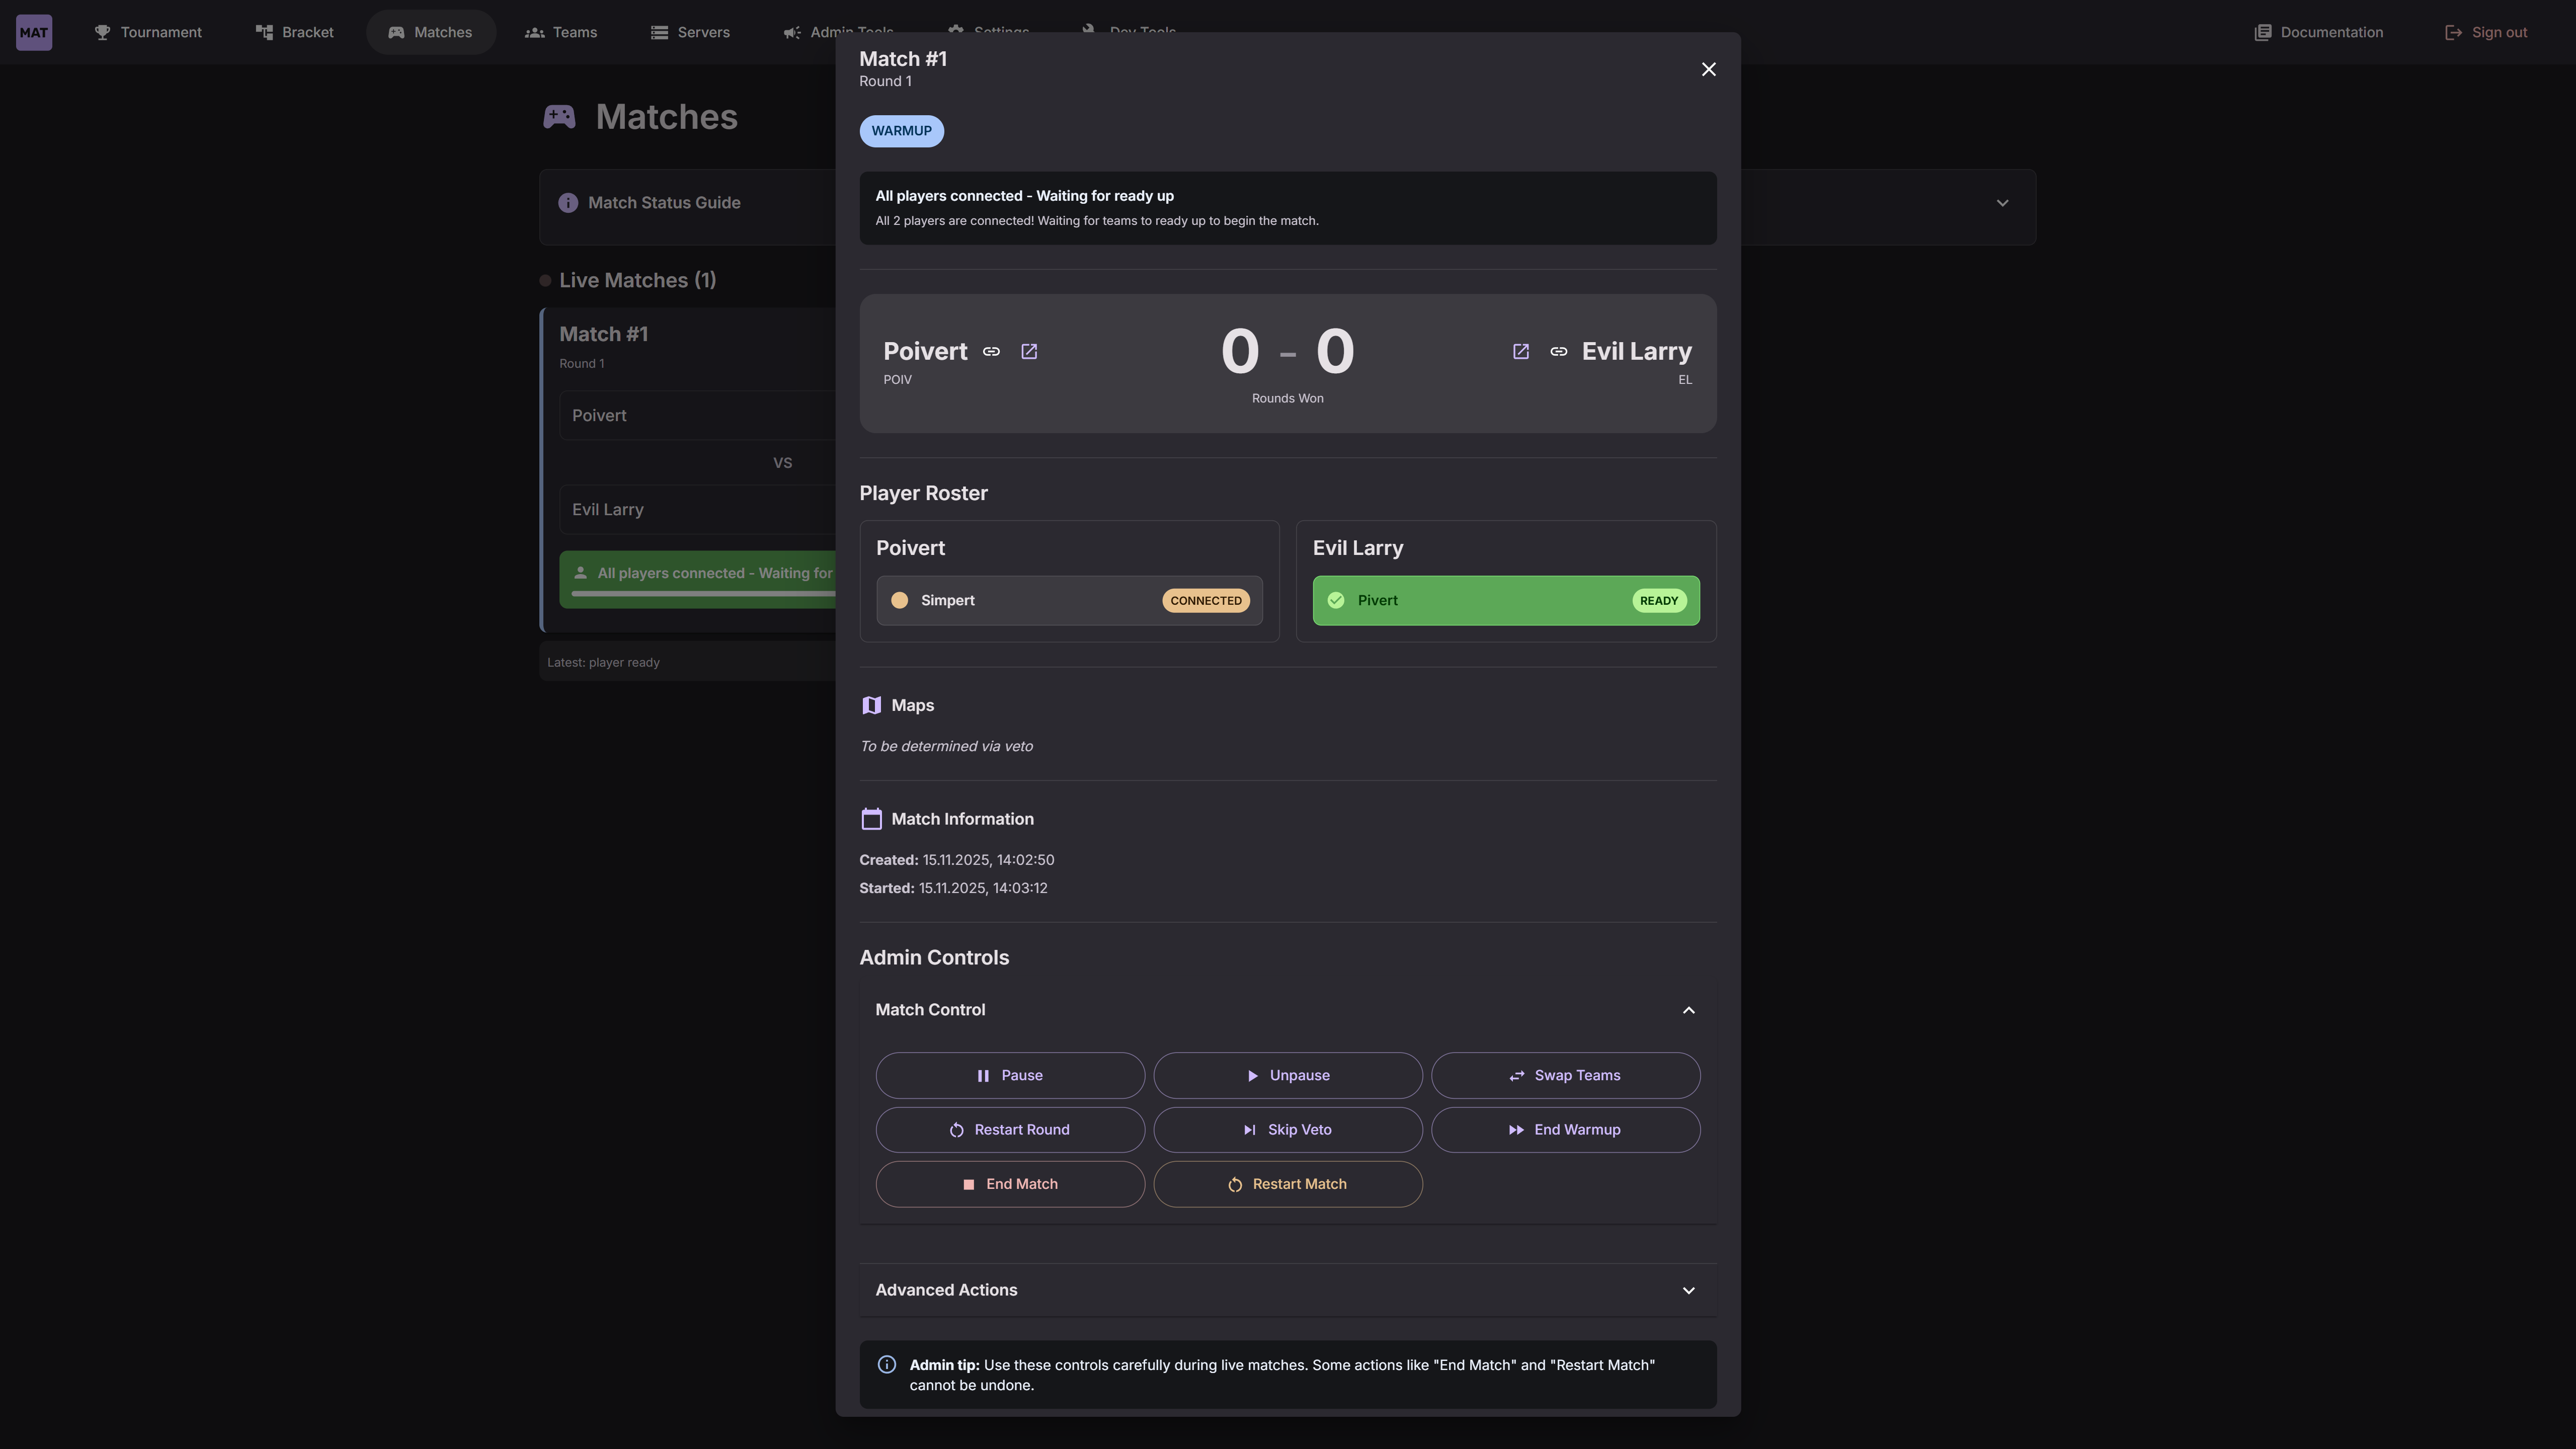Screen dimensions: 2576x1449
Task: Copy Evil Larry team link icon
Action: [x=1558, y=351]
